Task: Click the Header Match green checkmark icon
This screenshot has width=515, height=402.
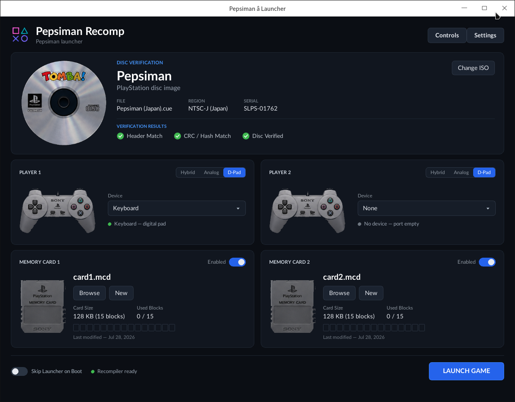Action: tap(120, 136)
